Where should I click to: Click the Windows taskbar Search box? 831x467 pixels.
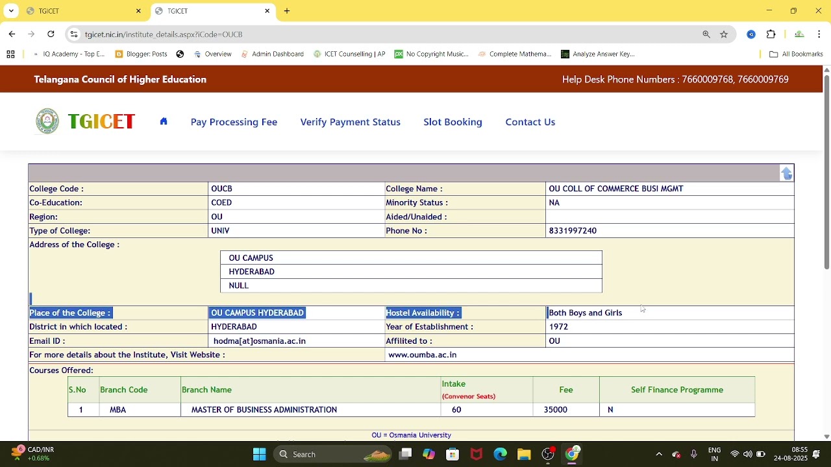pyautogui.click(x=333, y=454)
